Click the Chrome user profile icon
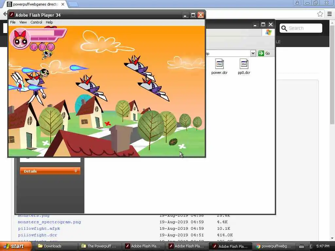Screen dimensions: 335x251 (297, 3)
